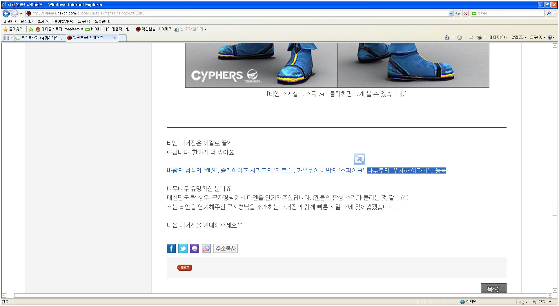
Task: Click the Refresh page icon
Action: [458, 13]
